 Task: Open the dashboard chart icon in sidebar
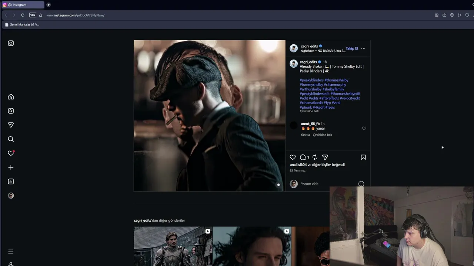(x=11, y=181)
